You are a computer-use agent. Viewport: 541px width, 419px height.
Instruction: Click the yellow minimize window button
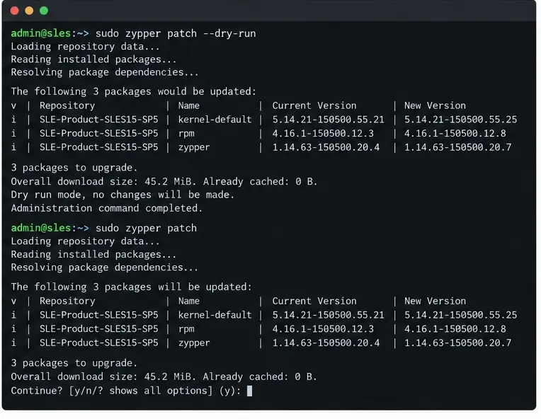point(29,11)
